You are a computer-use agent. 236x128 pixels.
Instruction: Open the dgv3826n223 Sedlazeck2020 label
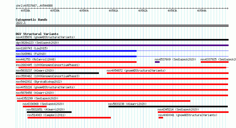(37, 43)
